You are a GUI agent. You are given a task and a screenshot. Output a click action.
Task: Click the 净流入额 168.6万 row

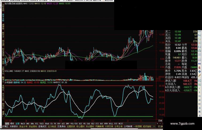pos(181,81)
